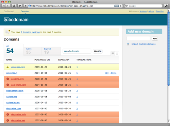Screen dimensions: 170x126
Task: Open the asp-stats.com domain link
Action: [x=19, y=85]
